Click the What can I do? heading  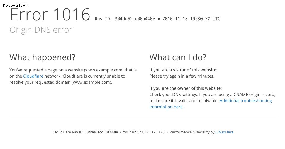click(178, 57)
